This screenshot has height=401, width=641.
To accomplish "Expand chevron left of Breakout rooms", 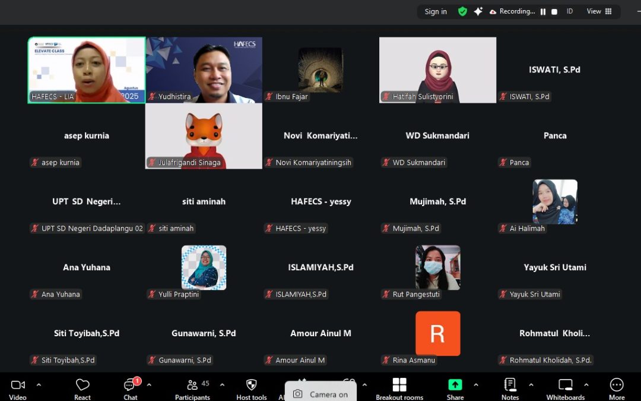I will tap(364, 385).
